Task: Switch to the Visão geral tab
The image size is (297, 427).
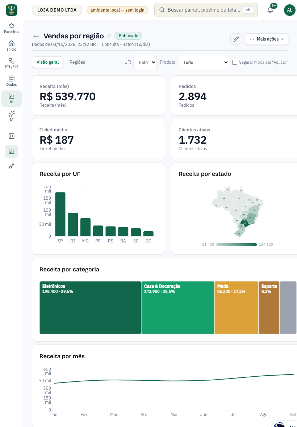Action: [48, 62]
